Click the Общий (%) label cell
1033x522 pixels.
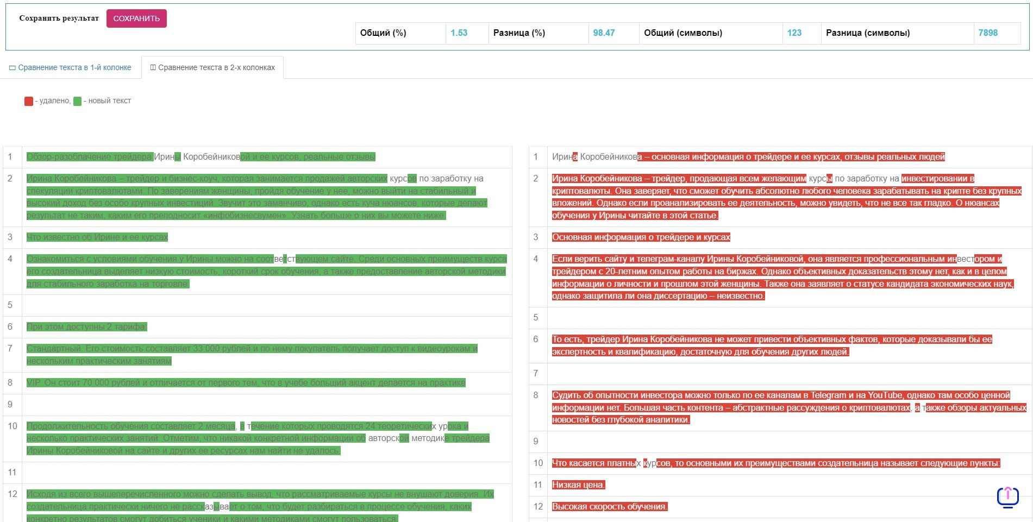tap(400, 33)
